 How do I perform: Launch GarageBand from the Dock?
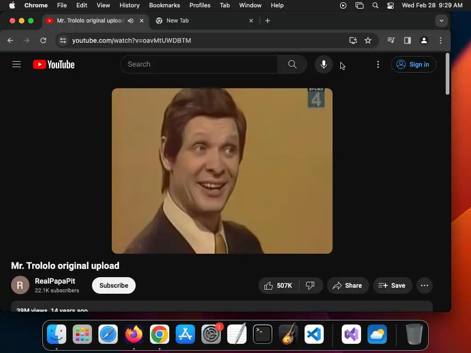click(x=288, y=334)
